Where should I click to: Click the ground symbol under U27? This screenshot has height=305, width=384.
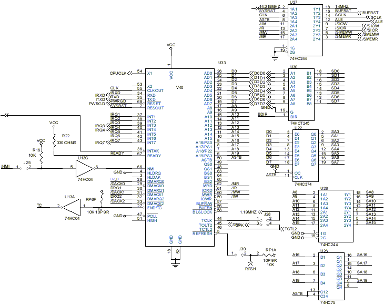coord(275,58)
